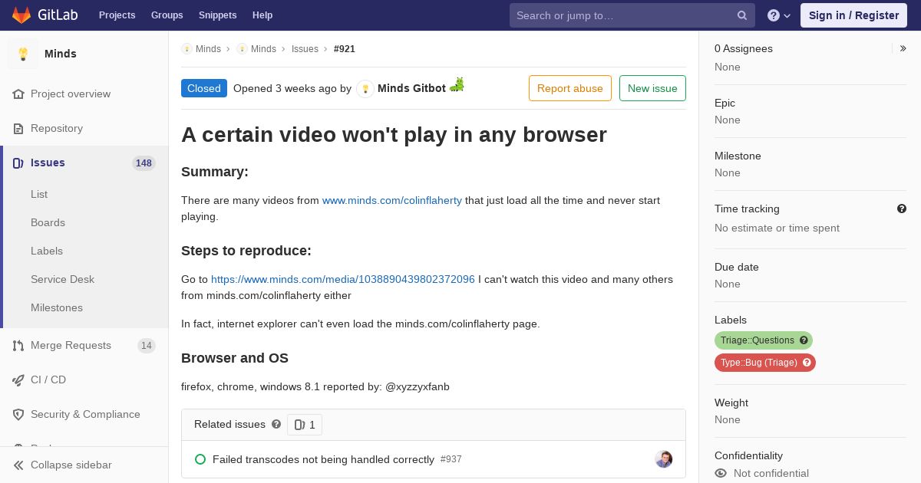Click the Minds project name in sidebar

[61, 54]
